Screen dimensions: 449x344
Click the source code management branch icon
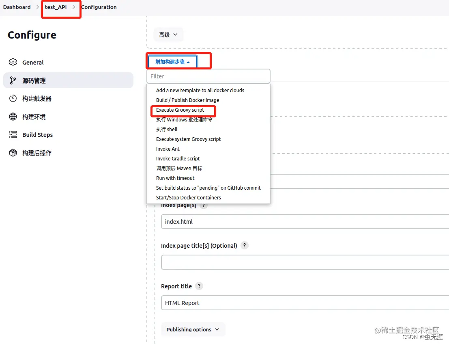[13, 80]
